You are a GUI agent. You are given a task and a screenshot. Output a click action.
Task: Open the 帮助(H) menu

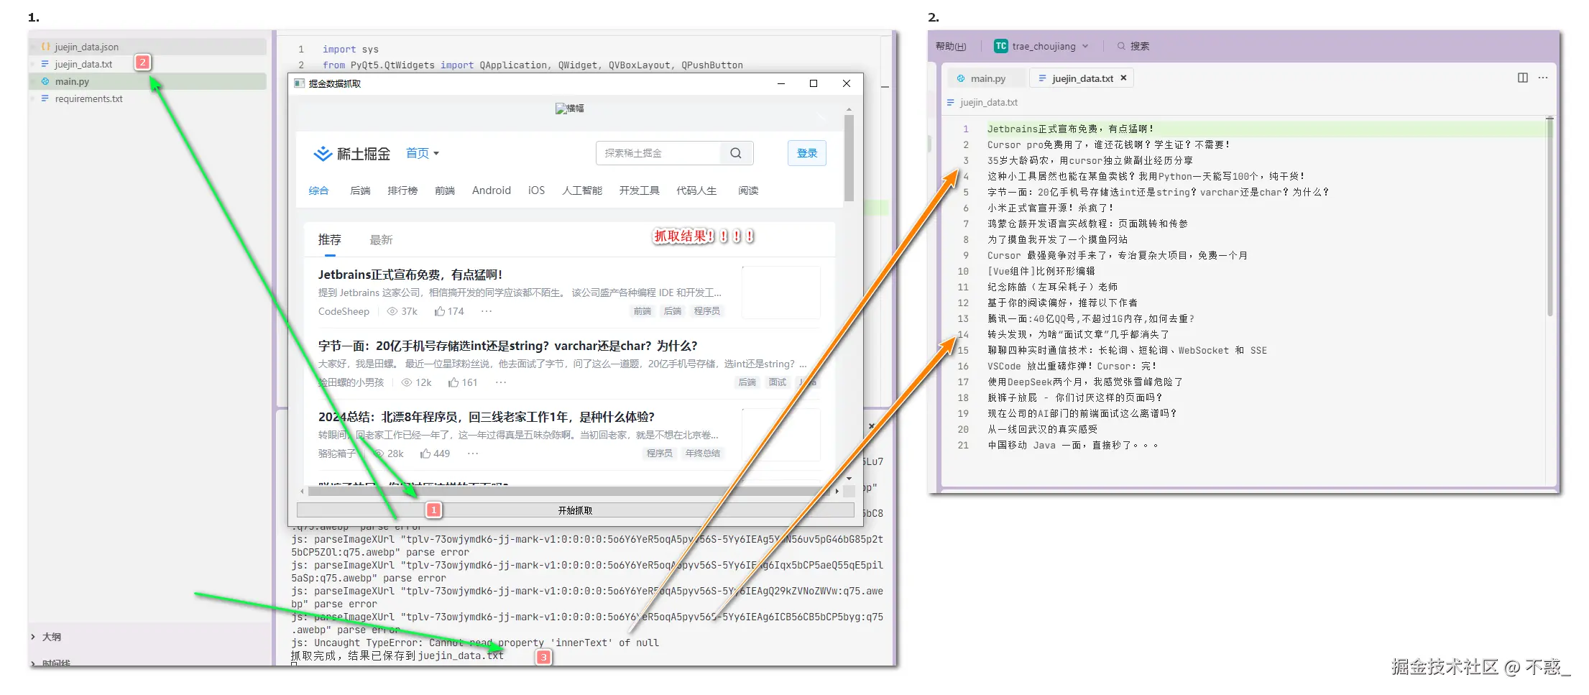click(x=951, y=46)
